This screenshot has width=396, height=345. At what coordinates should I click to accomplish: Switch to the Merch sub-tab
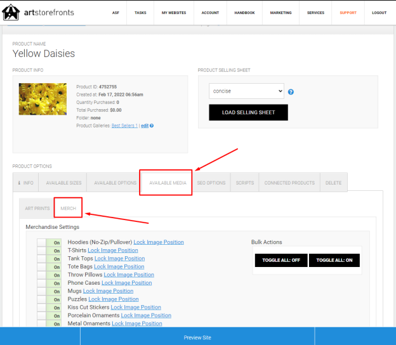tap(68, 208)
